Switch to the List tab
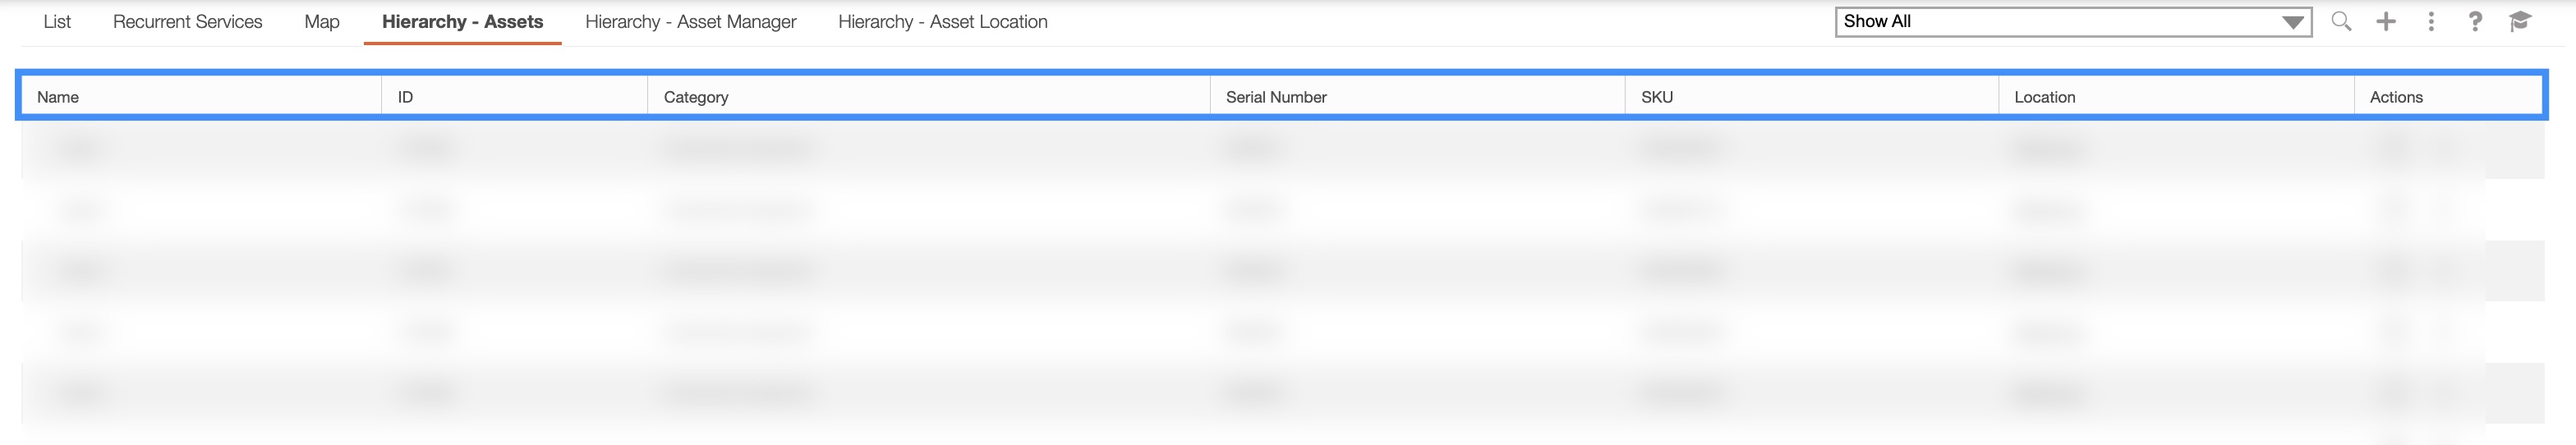Screen dimensions: 2576x445 tap(57, 22)
